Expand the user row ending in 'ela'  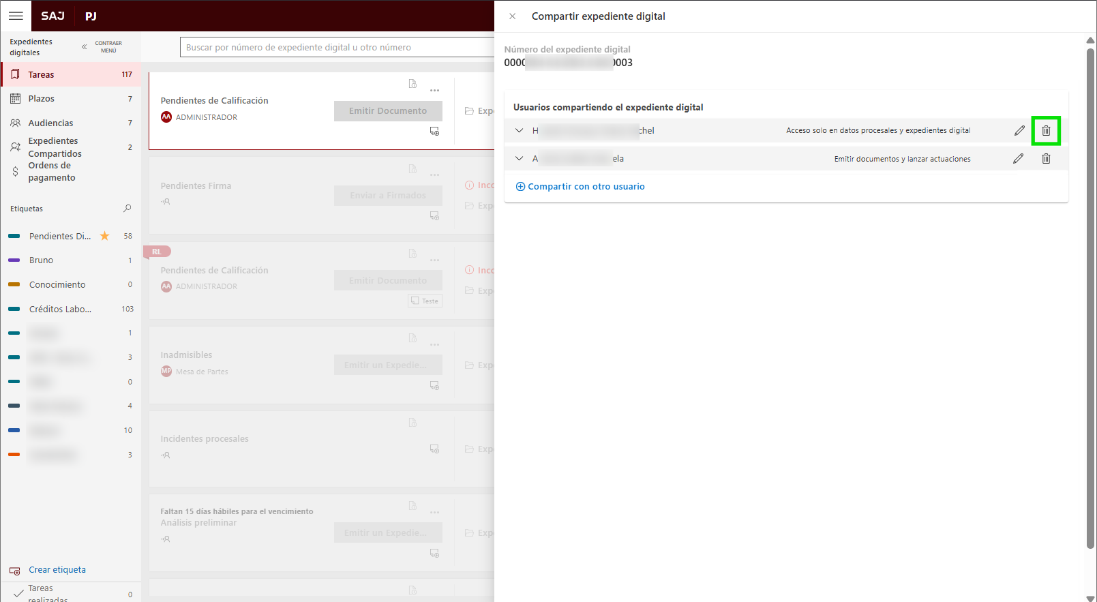click(x=520, y=159)
